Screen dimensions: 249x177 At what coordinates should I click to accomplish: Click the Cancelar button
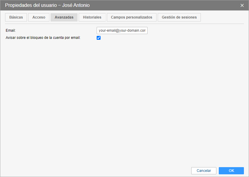tap(204, 171)
